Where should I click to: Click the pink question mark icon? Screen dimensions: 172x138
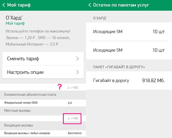(60, 87)
